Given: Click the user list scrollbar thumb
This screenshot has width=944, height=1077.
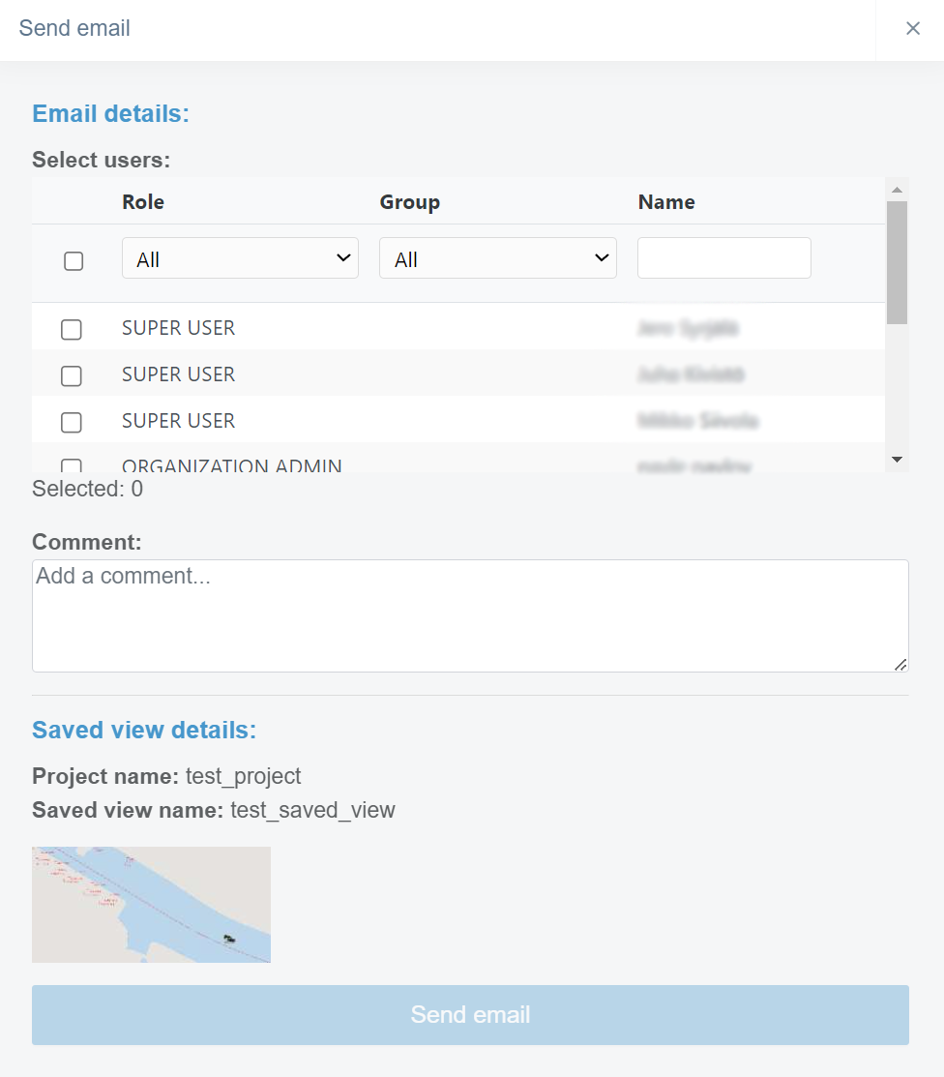Looking at the screenshot, I should (x=897, y=261).
